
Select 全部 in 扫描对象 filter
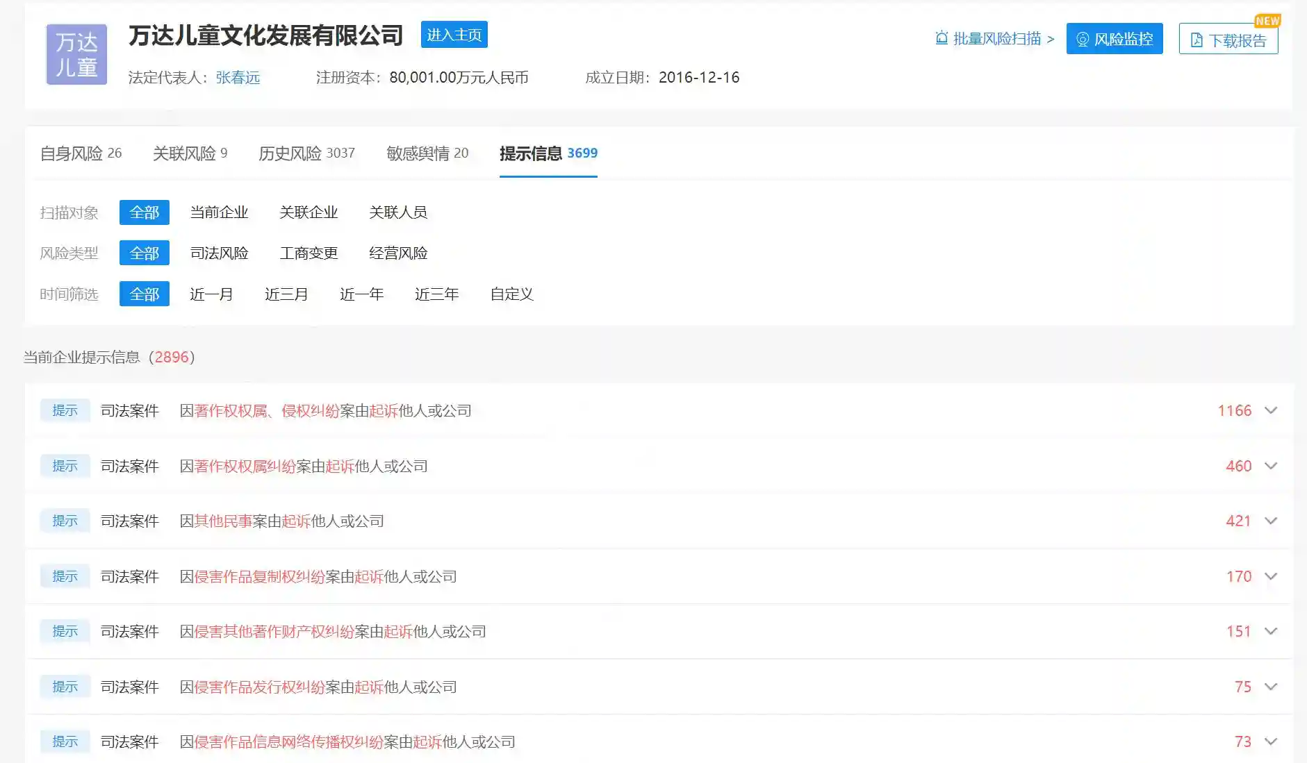(x=145, y=212)
